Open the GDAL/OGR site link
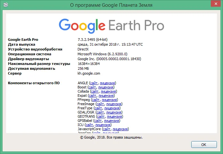This screenshot has height=154, width=223. pyautogui.click(x=100, y=112)
